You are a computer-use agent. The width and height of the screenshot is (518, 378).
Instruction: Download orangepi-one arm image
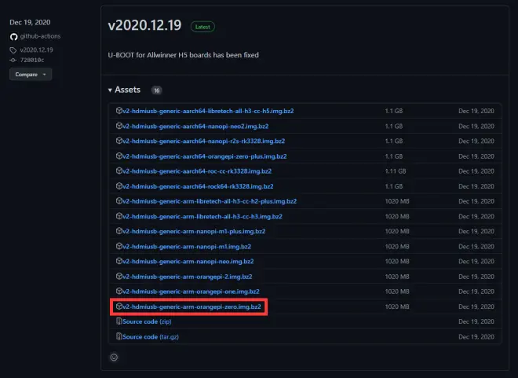click(191, 292)
